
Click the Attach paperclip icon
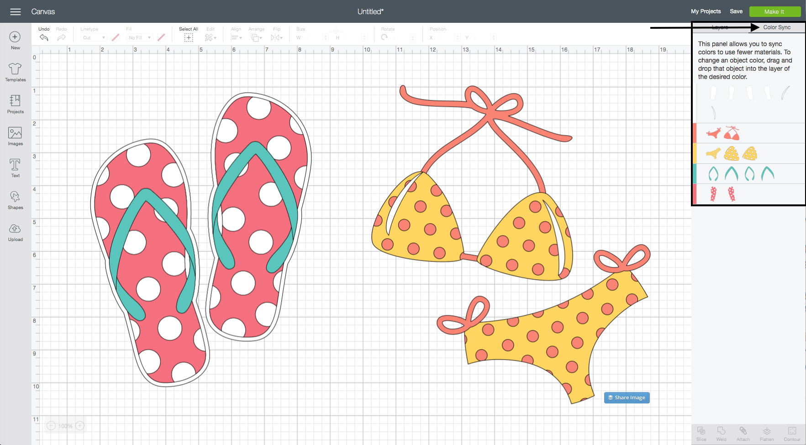click(743, 431)
